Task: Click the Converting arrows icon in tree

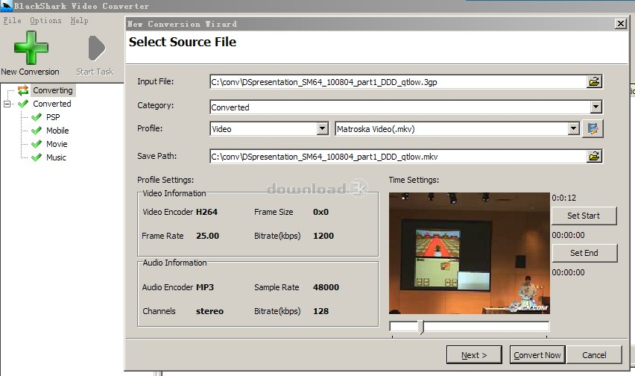Action: coord(23,90)
